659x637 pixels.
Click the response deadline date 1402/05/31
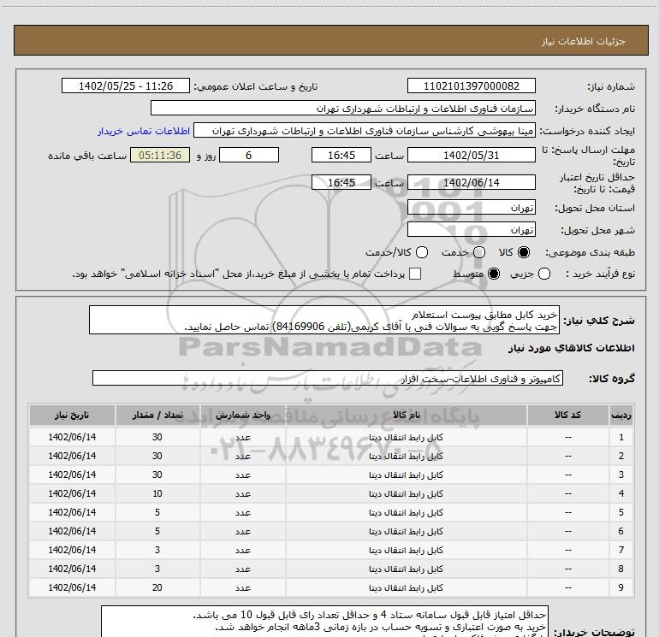(471, 155)
